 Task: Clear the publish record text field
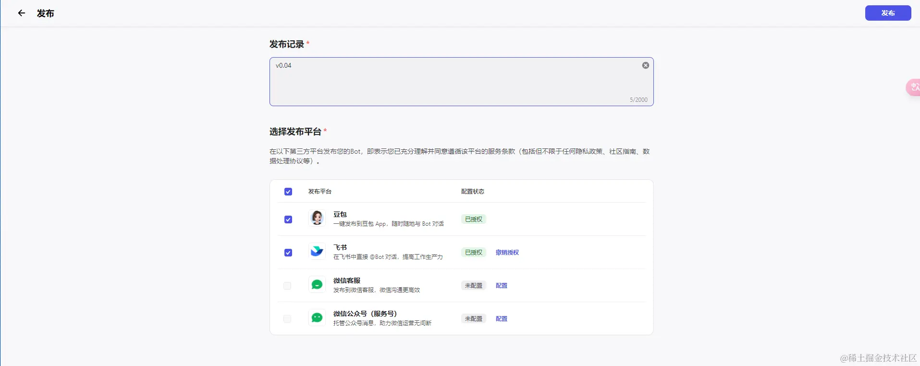pyautogui.click(x=646, y=65)
